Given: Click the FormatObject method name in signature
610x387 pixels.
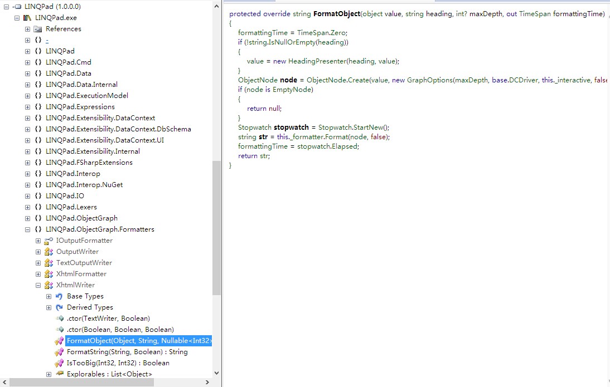Looking at the screenshot, I should pyautogui.click(x=337, y=14).
